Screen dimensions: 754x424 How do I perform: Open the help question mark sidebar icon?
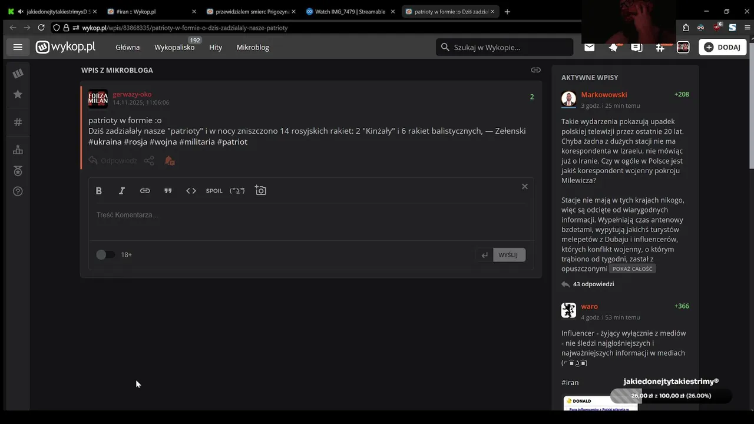18,191
